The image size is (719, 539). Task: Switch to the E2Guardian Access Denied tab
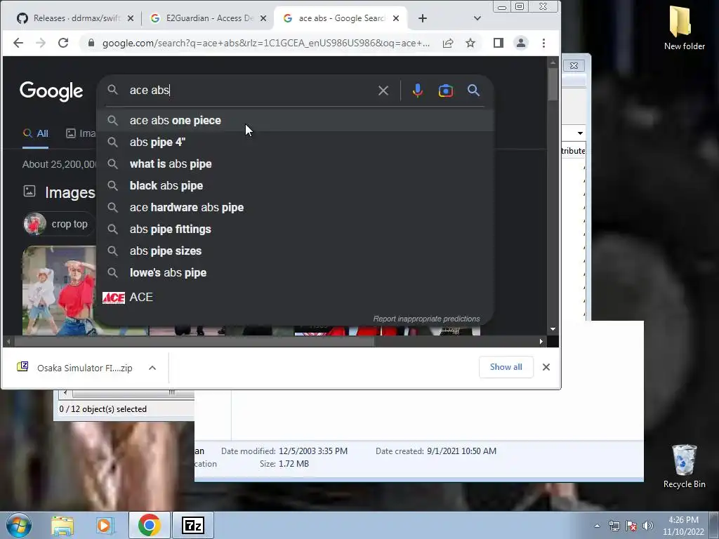pyautogui.click(x=208, y=18)
